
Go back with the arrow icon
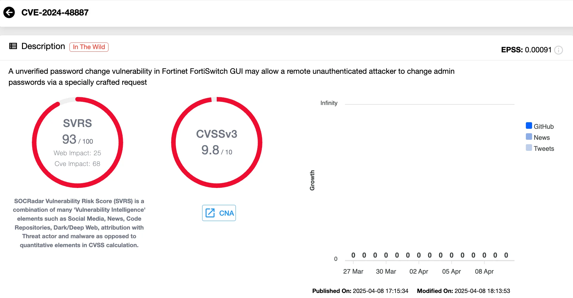(x=9, y=12)
